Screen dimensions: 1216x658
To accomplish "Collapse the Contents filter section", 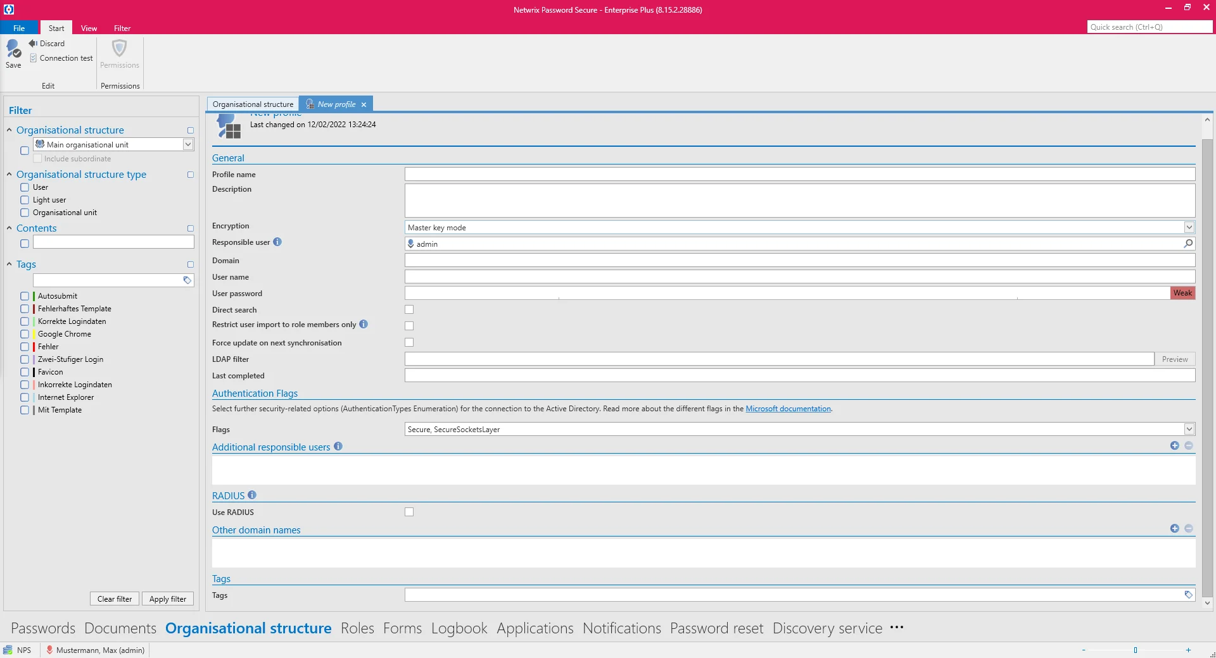I will pyautogui.click(x=9, y=228).
